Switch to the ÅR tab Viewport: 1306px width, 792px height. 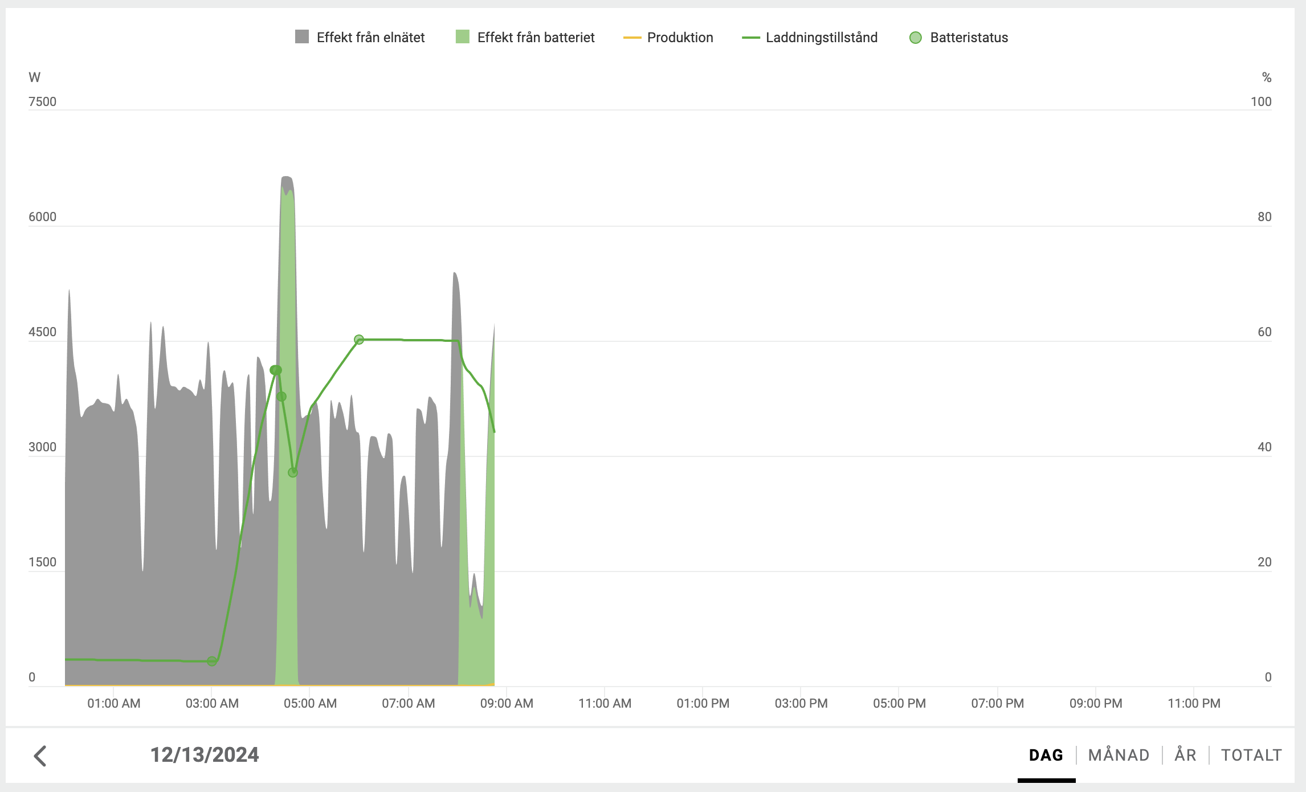[x=1185, y=755]
